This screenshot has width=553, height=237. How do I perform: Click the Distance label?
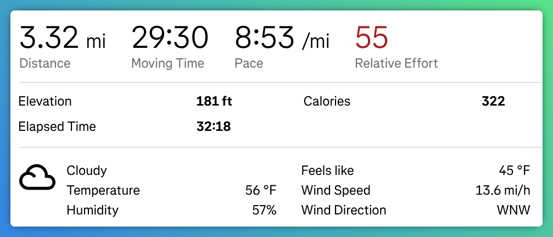[45, 63]
